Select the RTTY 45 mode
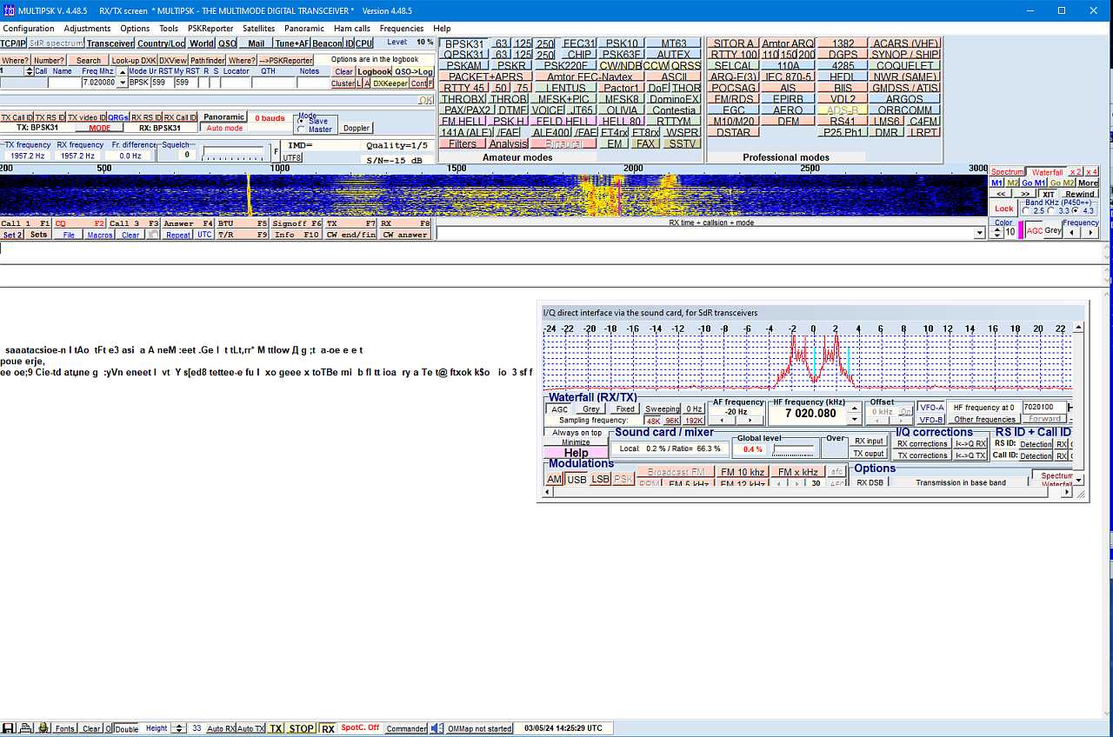1113x737 pixels. coord(463,88)
